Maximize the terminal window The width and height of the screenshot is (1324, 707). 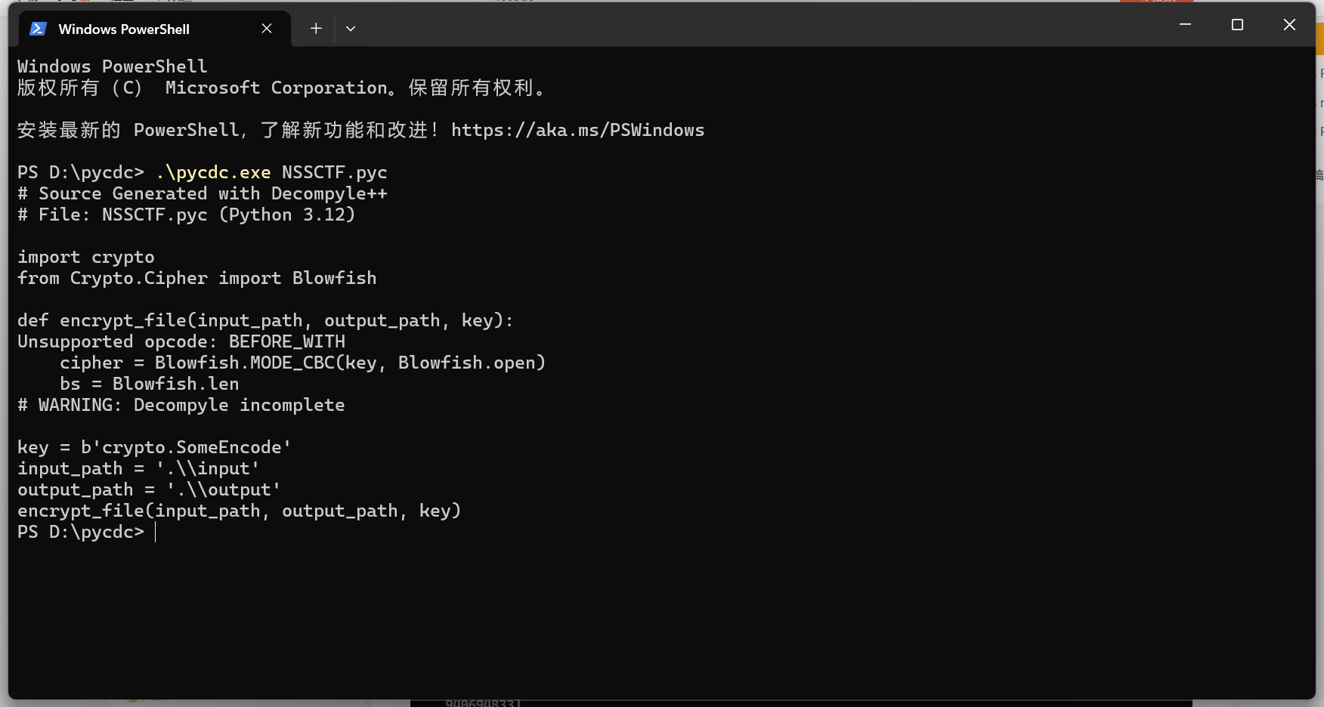pyautogui.click(x=1237, y=25)
